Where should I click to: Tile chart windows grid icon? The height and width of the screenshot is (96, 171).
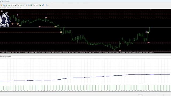tap(32, 5)
